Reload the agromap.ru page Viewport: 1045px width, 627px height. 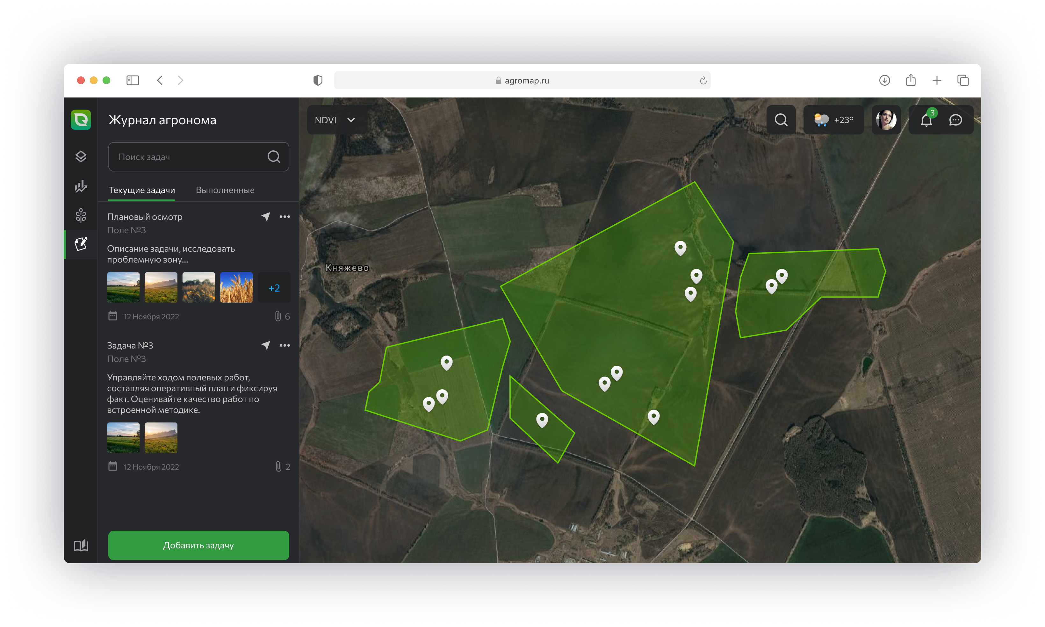[703, 80]
